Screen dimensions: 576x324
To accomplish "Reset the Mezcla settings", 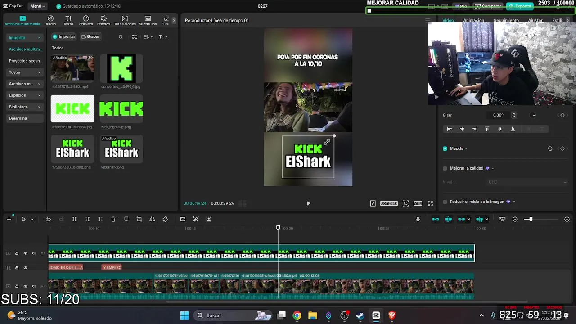I will click(550, 148).
